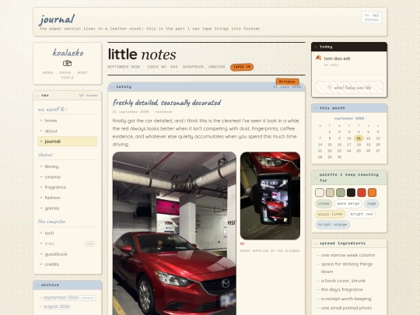Click the lately post header label
420x315 pixels.
coord(124,87)
